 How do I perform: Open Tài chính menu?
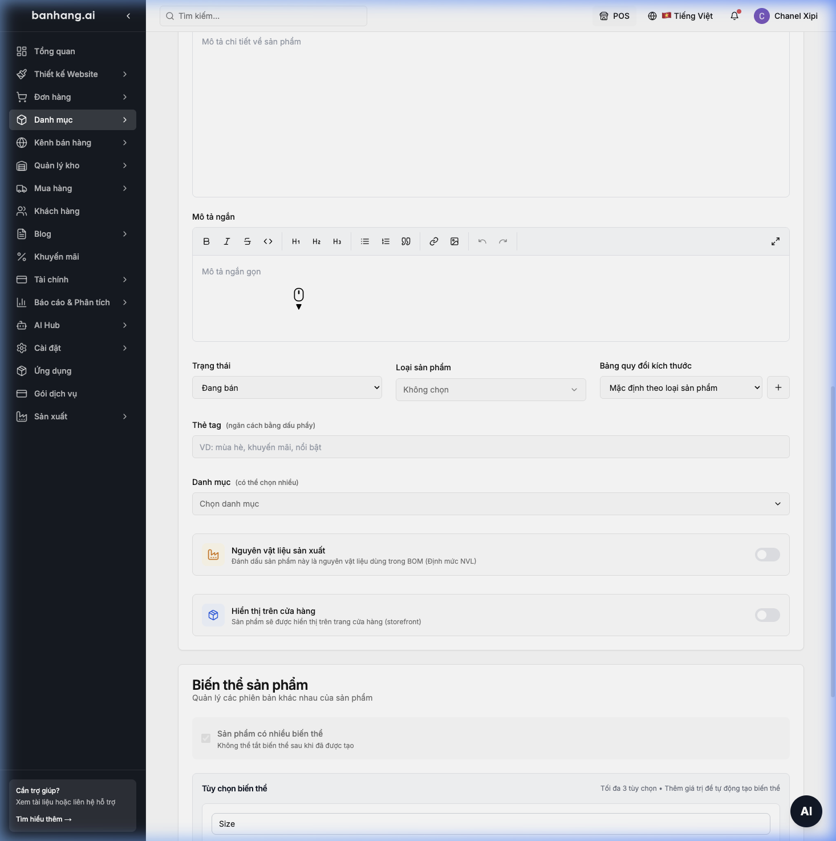[x=72, y=280]
